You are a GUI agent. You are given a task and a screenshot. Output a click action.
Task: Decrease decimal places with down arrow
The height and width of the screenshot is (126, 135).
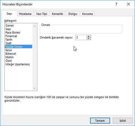88,38
